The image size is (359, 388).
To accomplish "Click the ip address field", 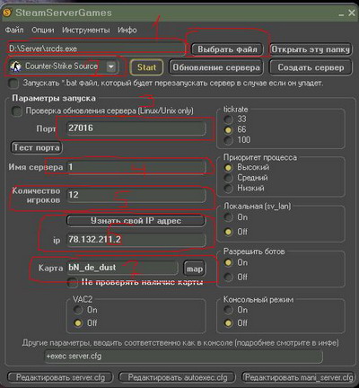I will [x=136, y=240].
